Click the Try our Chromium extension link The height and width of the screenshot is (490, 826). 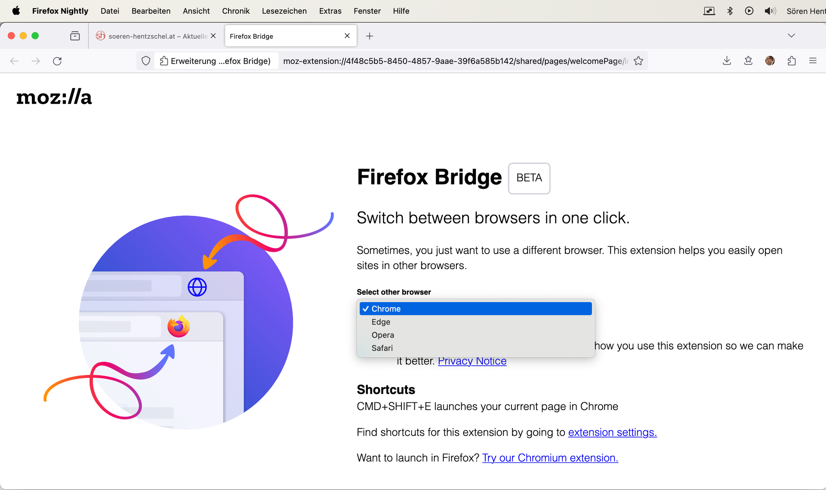tap(550, 458)
